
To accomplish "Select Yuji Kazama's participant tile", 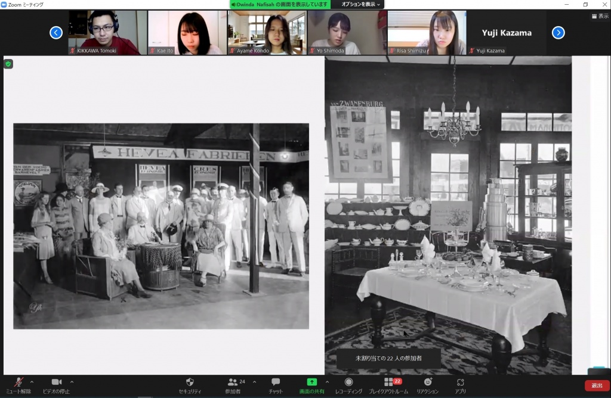I will pyautogui.click(x=507, y=33).
